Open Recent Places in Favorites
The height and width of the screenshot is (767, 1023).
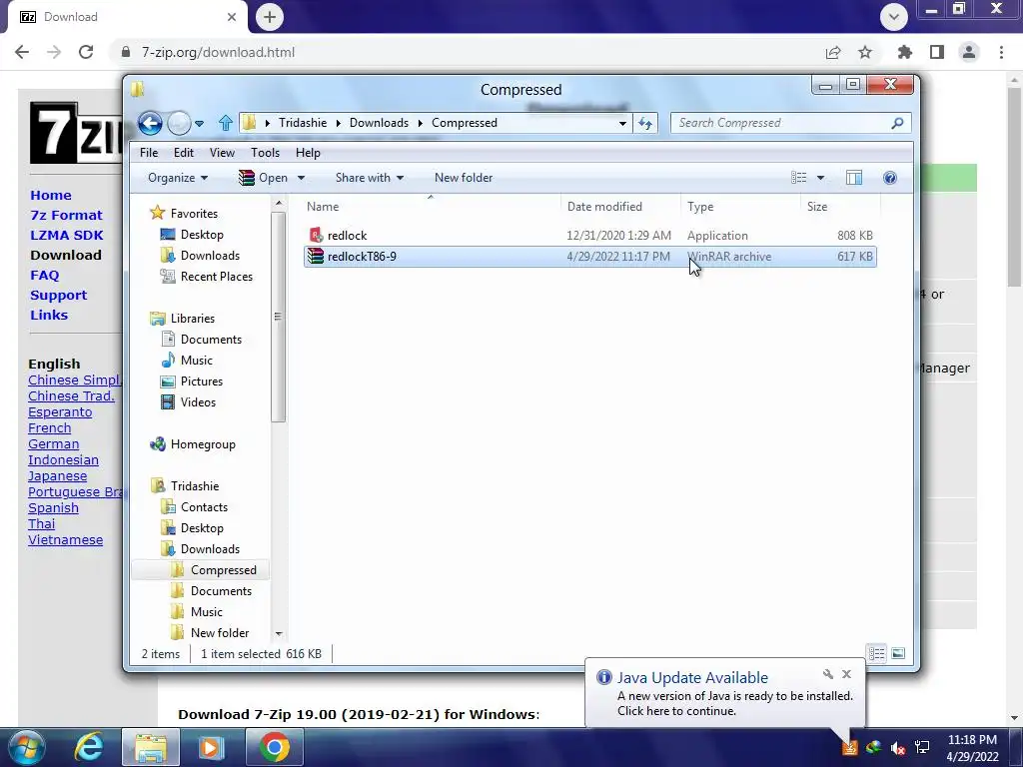[x=206, y=276]
